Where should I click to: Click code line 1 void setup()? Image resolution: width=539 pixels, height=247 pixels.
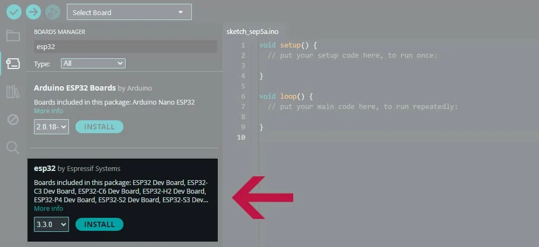[x=288, y=45]
